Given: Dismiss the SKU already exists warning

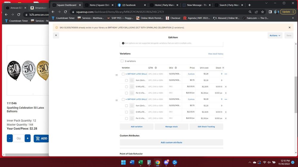Looking at the screenshot, I should [289, 28].
